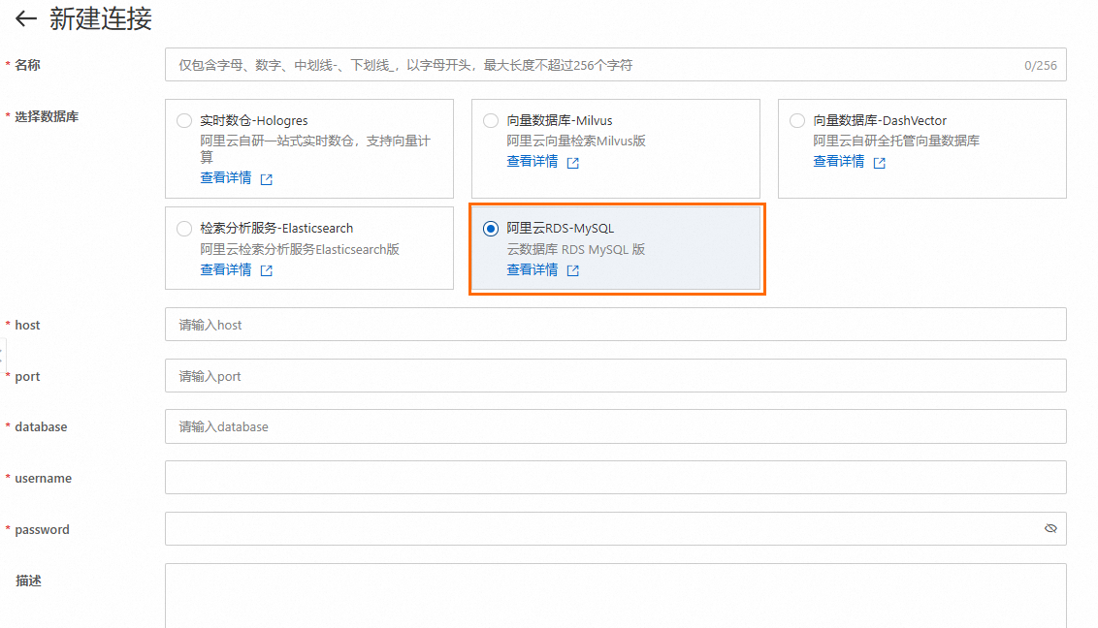Open 查看详情 link for RDS-MySQL
The image size is (1098, 628).
533,270
